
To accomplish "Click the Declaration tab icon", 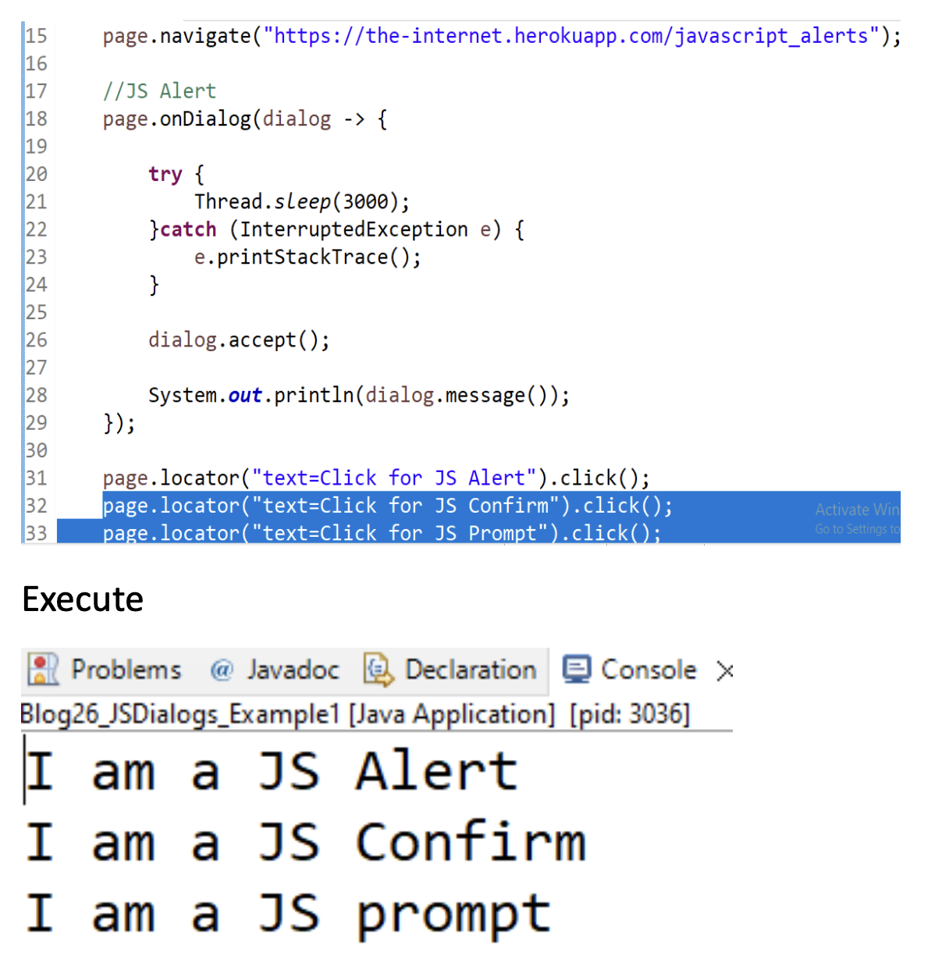I will click(x=379, y=670).
